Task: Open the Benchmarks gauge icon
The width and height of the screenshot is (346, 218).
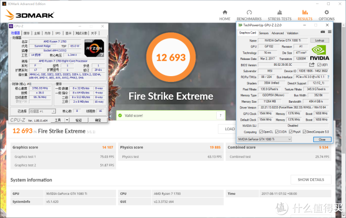Action: [249, 12]
